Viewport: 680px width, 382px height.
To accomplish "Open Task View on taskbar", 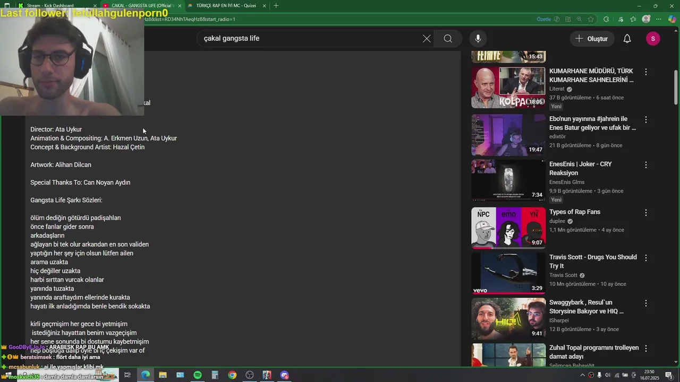I will pos(127,375).
